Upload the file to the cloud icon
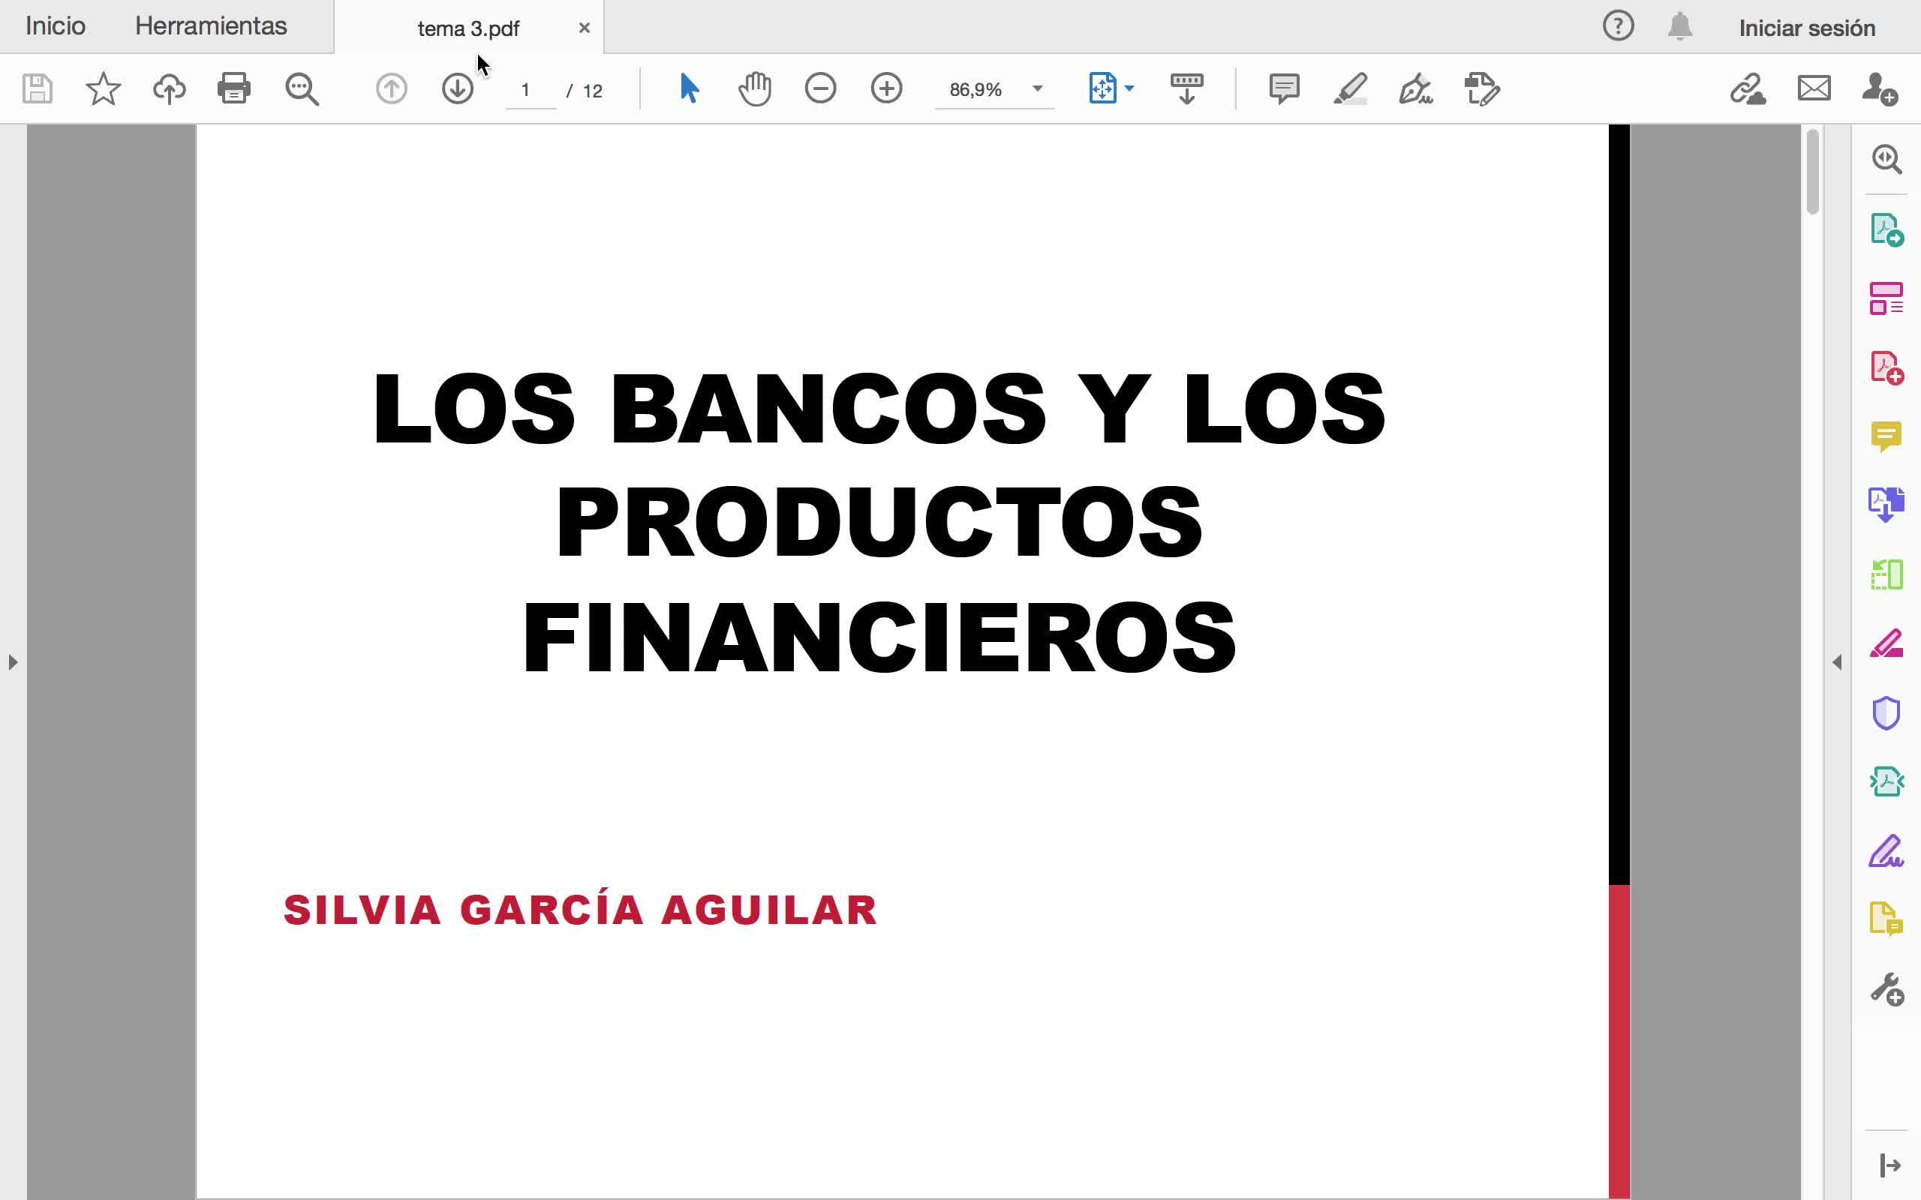Screen dimensions: 1921x1200 pos(169,89)
